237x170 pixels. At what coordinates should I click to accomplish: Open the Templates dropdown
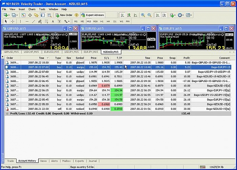(x=188, y=15)
